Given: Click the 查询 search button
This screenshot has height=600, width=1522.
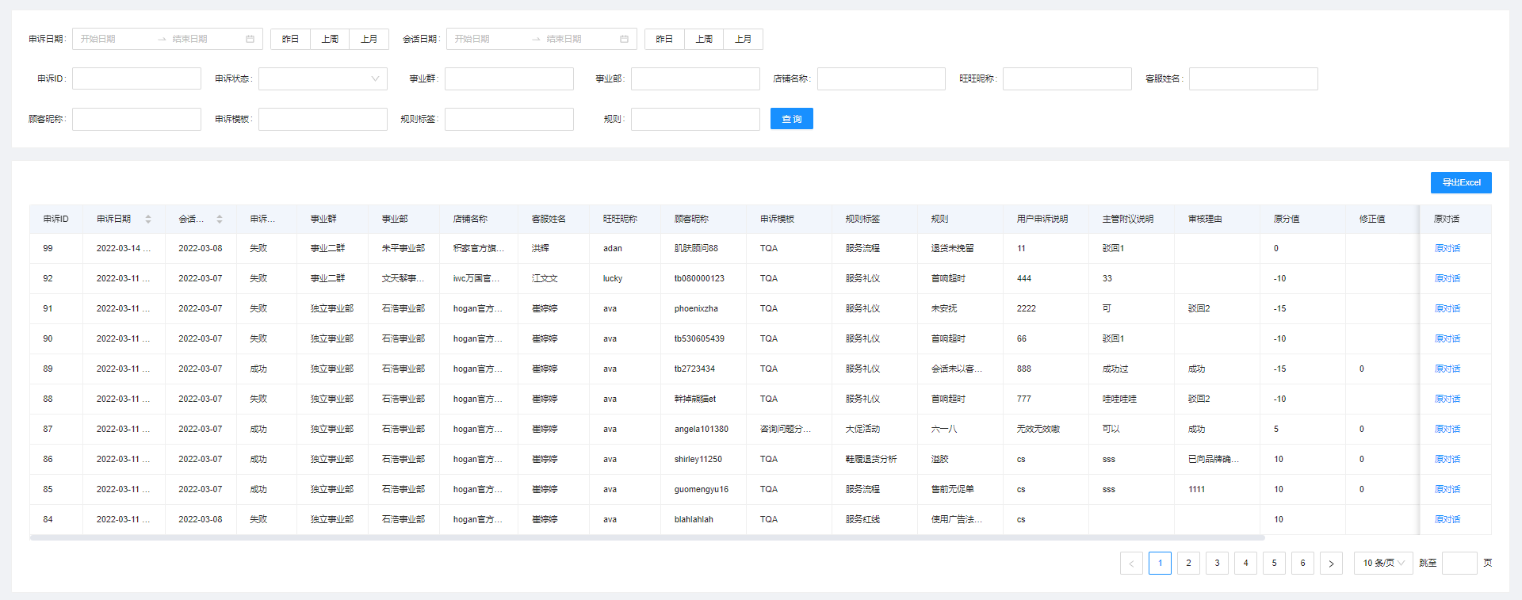Looking at the screenshot, I should [792, 119].
